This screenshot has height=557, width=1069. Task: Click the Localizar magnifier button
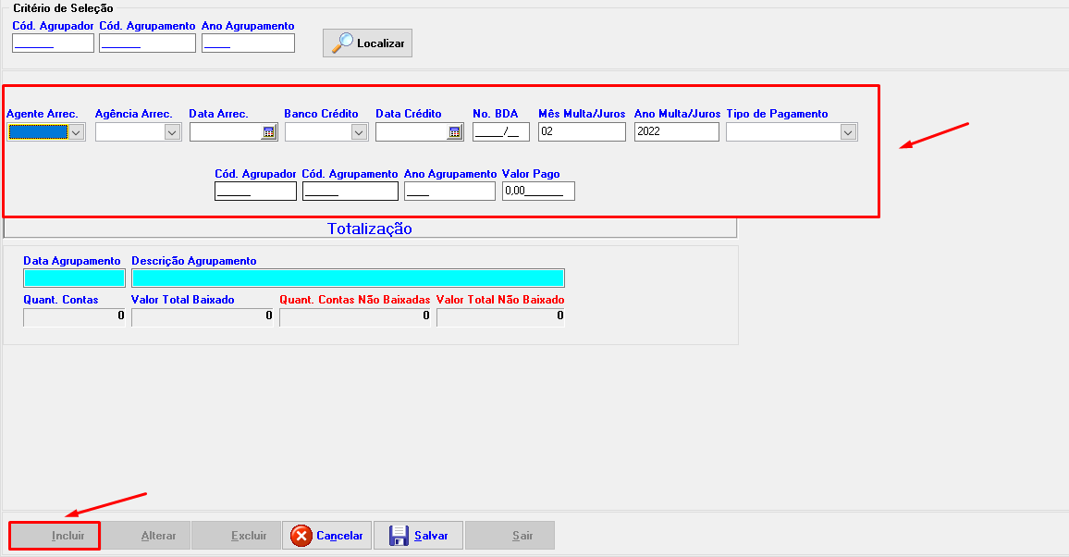(x=367, y=43)
